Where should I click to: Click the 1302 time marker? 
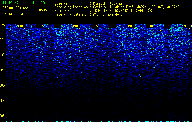(40, 26)
